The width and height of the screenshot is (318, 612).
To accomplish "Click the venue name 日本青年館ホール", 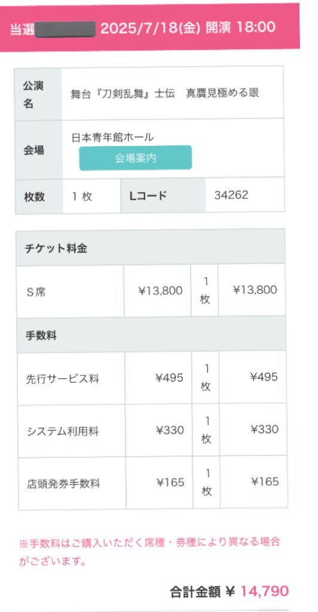I will [x=112, y=138].
